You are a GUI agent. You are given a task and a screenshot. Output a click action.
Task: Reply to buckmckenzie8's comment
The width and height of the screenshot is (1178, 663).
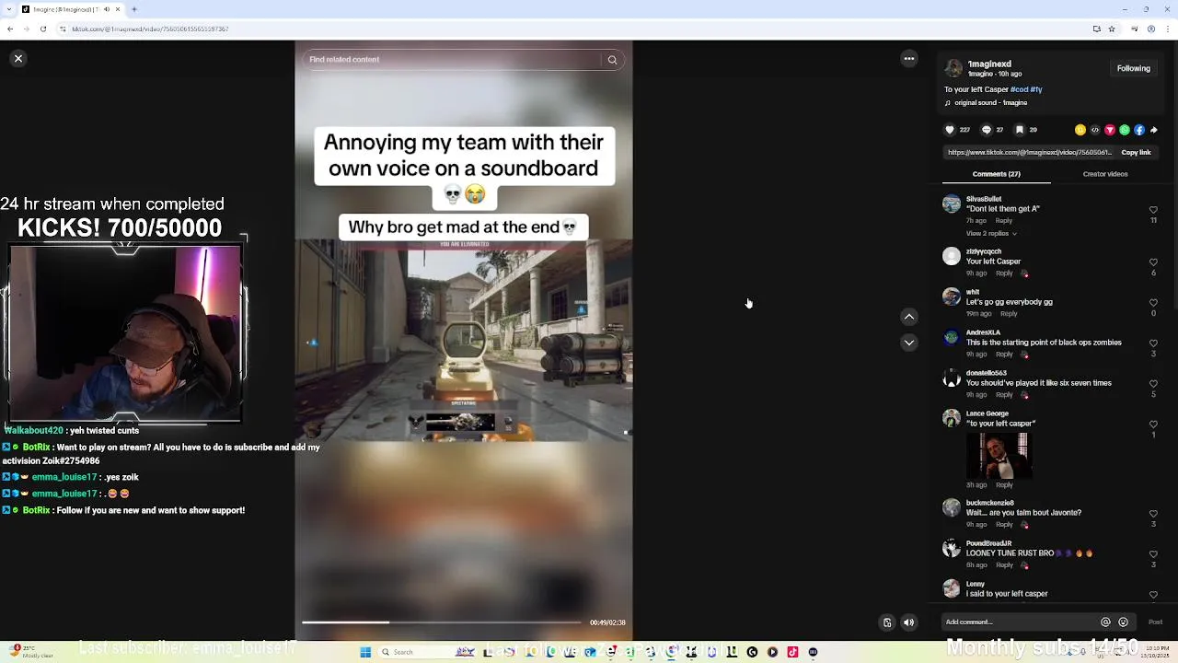tap(1004, 525)
